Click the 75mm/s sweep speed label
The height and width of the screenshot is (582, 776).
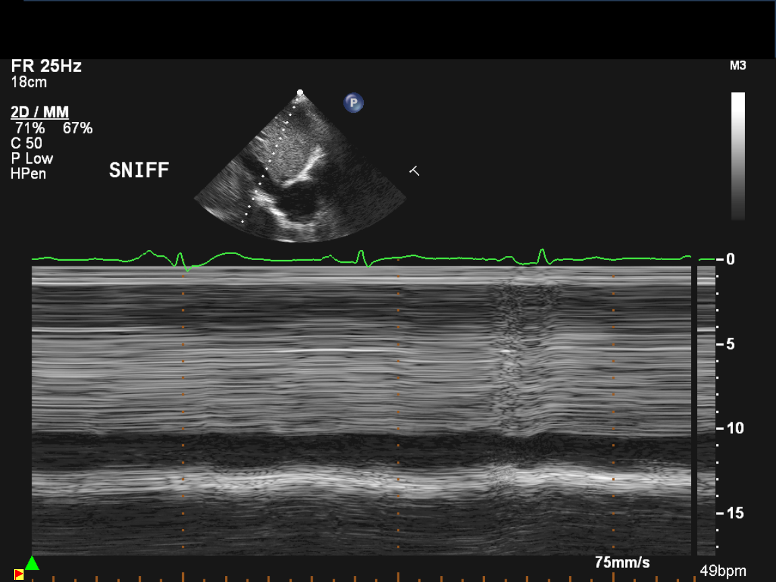click(x=622, y=562)
